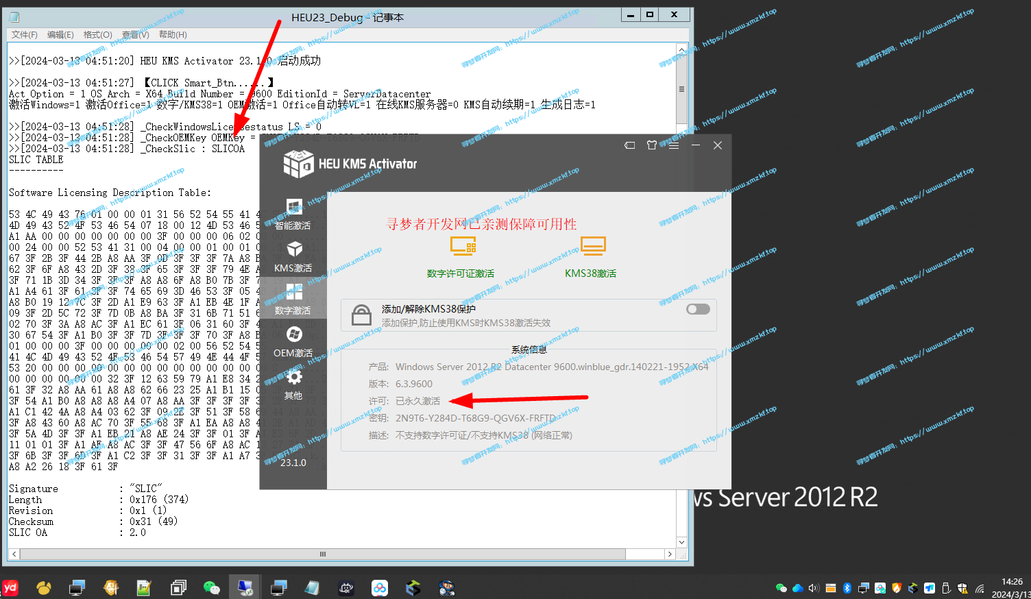The image size is (1031, 599).
Task: Click the volume speaker icon in system tray
Action: (814, 588)
